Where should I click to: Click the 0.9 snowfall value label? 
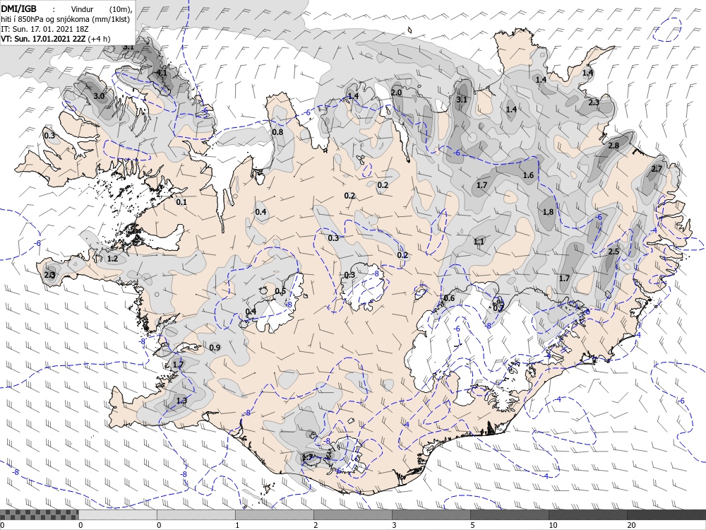pos(215,348)
